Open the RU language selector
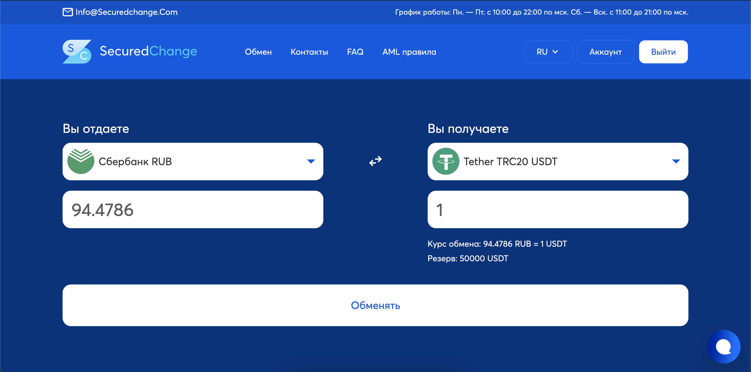Viewport: 751px width, 372px height. pyautogui.click(x=548, y=52)
